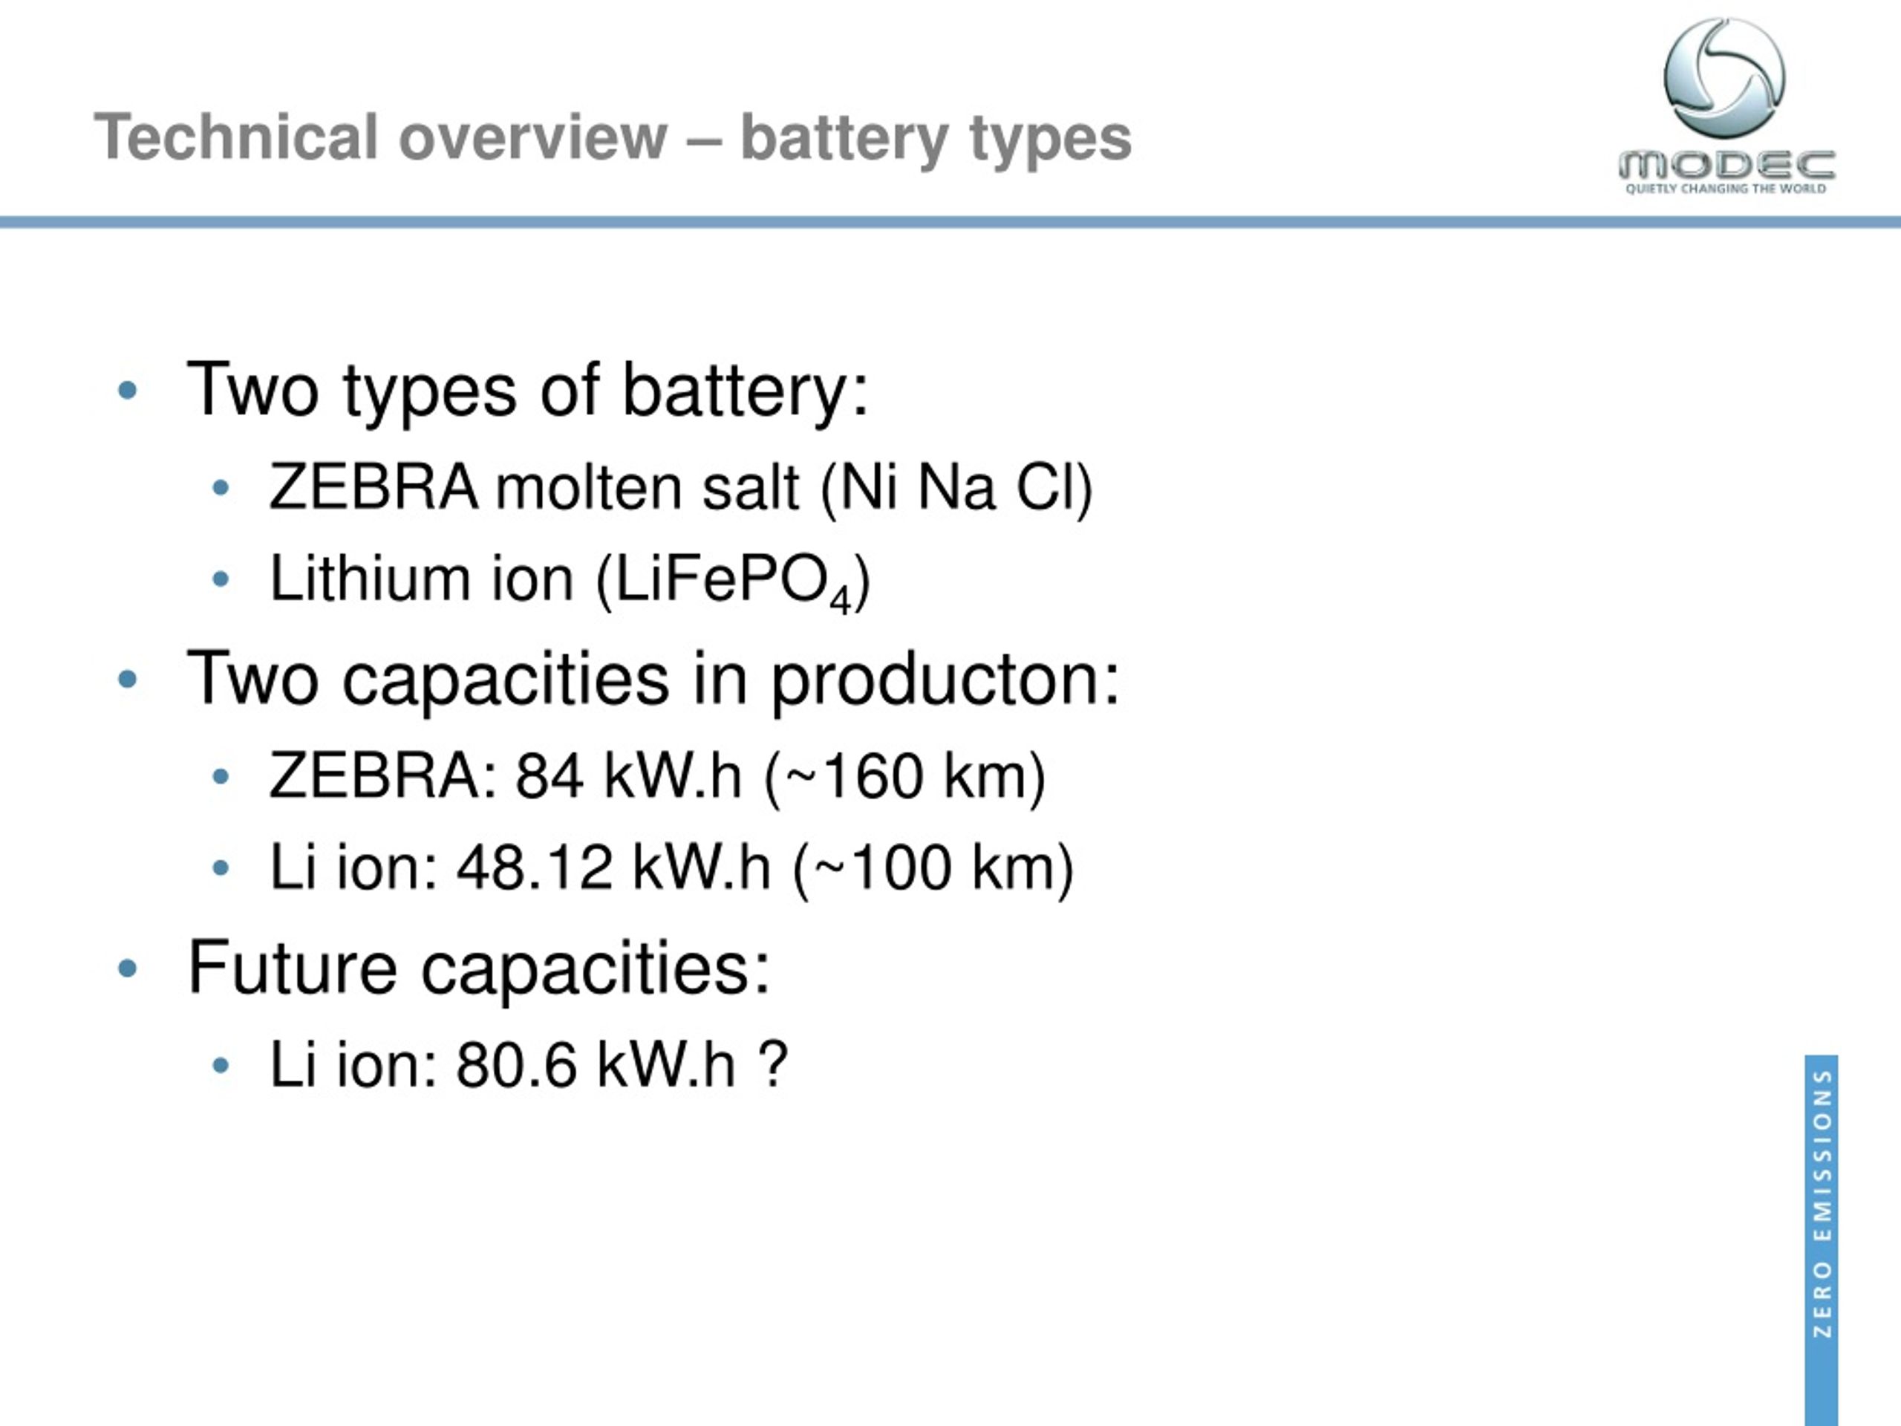
Task: Select the Lithium ion (LiFePO4) line
Action: 570,580
